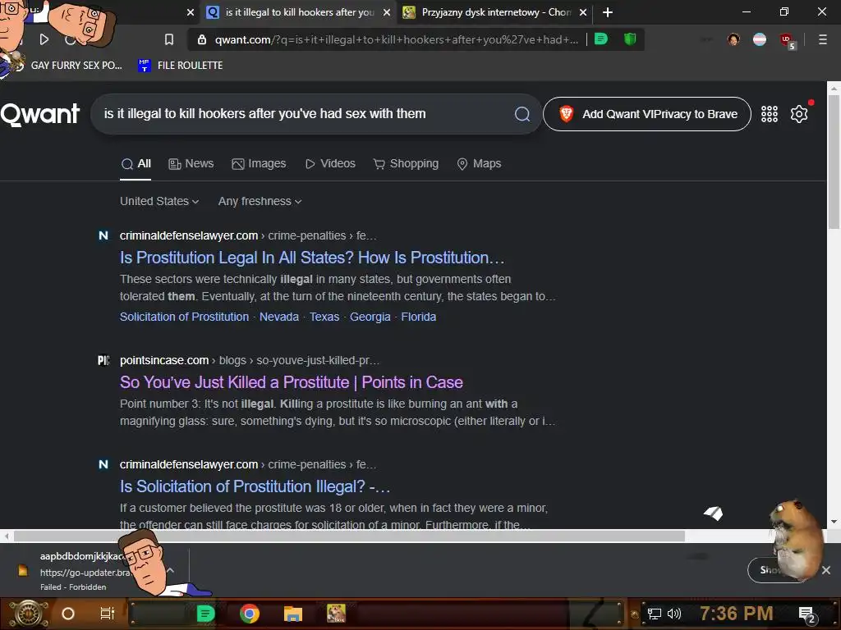Click the Qwant logo
The height and width of the screenshot is (630, 841).
click(x=40, y=113)
